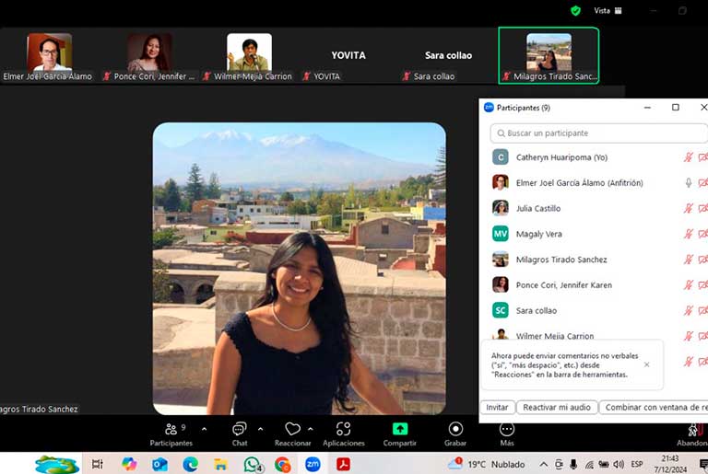This screenshot has height=474, width=708.
Task: Click the Zoom logo in Participantes title
Action: click(x=489, y=108)
